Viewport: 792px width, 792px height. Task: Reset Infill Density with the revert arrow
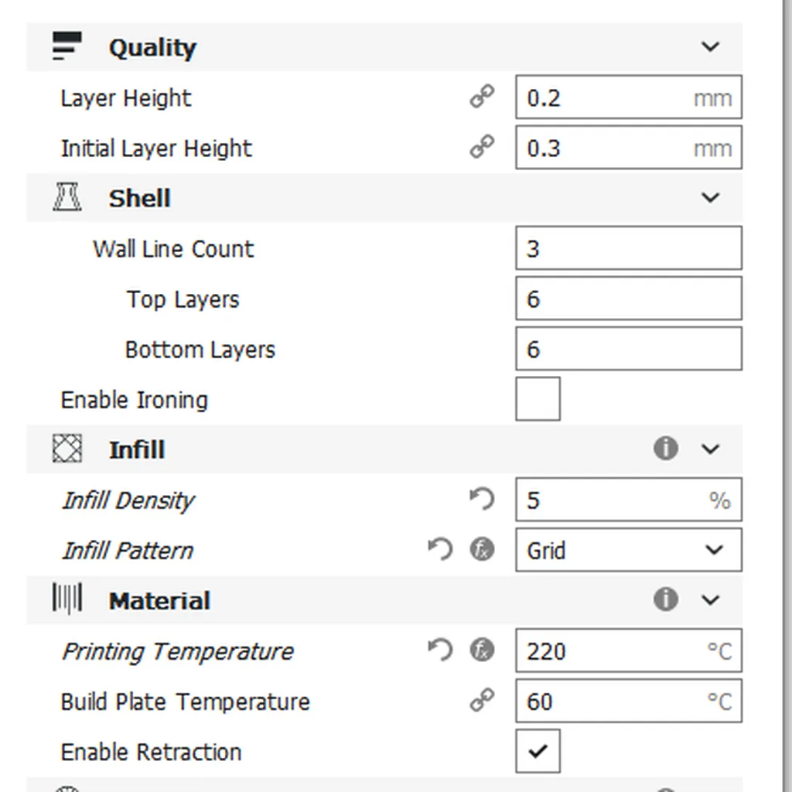pyautogui.click(x=482, y=500)
